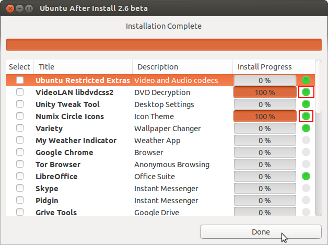
Task: Enable the Google Chrome checkbox
Action: 20,153
